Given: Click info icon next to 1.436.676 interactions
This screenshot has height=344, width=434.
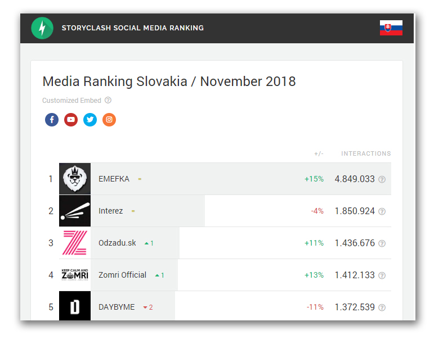Looking at the screenshot, I should pyautogui.click(x=382, y=243).
